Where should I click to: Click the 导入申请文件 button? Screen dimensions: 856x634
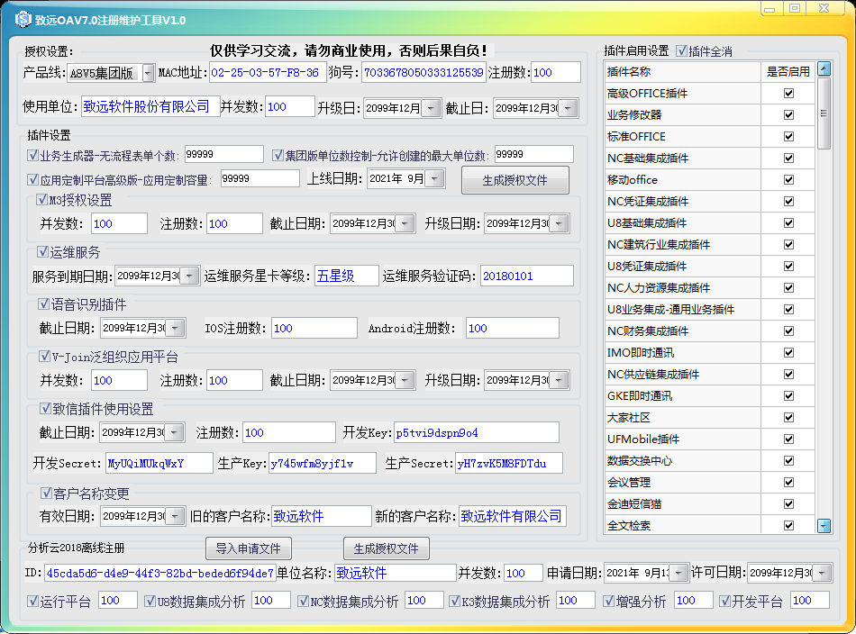pos(249,548)
